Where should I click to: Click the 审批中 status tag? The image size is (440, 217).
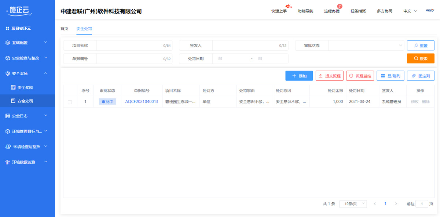click(x=107, y=102)
